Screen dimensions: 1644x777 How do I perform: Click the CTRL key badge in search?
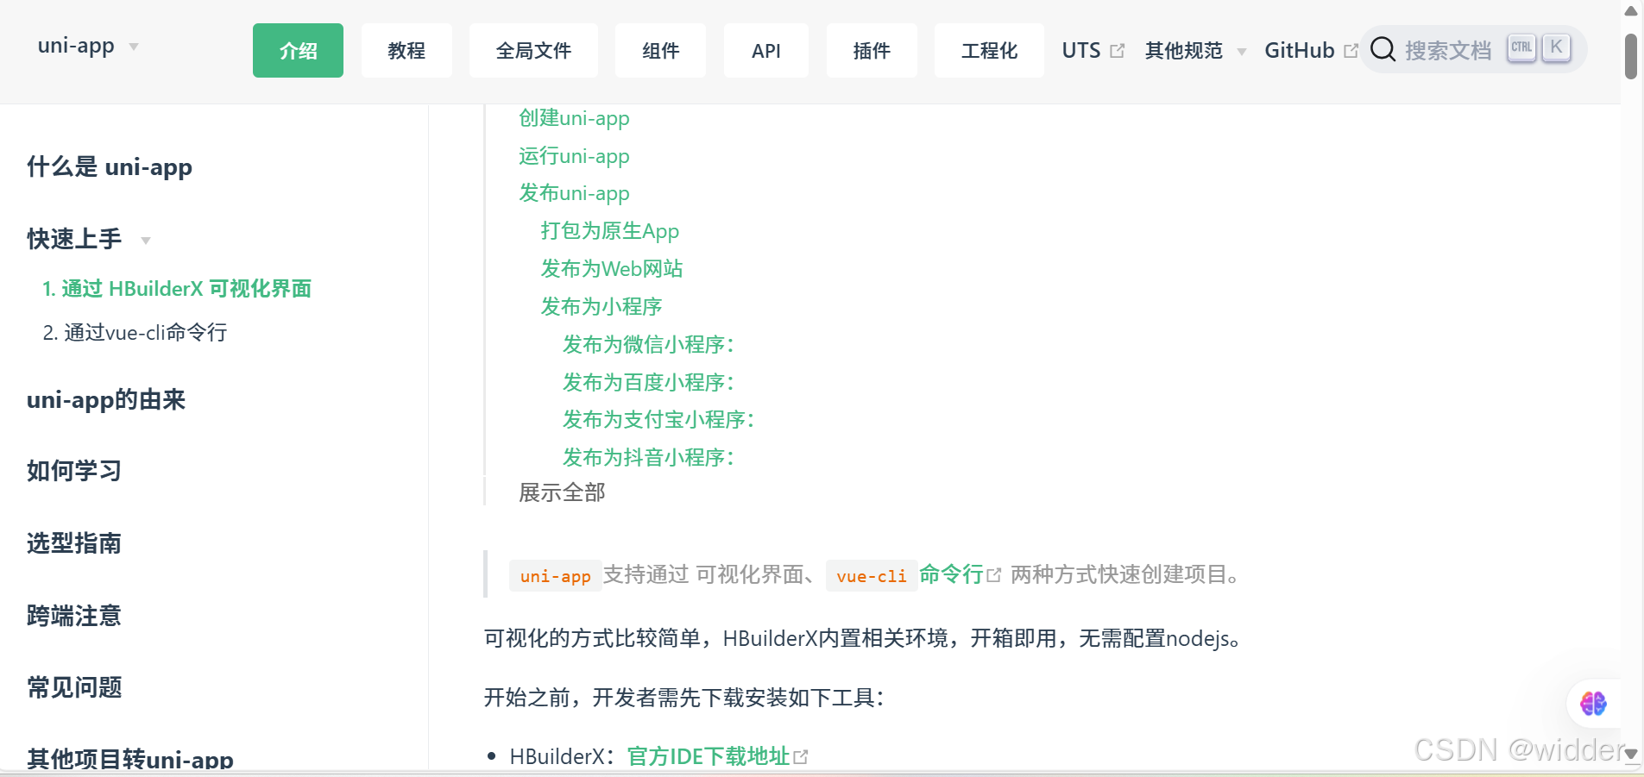(1521, 47)
